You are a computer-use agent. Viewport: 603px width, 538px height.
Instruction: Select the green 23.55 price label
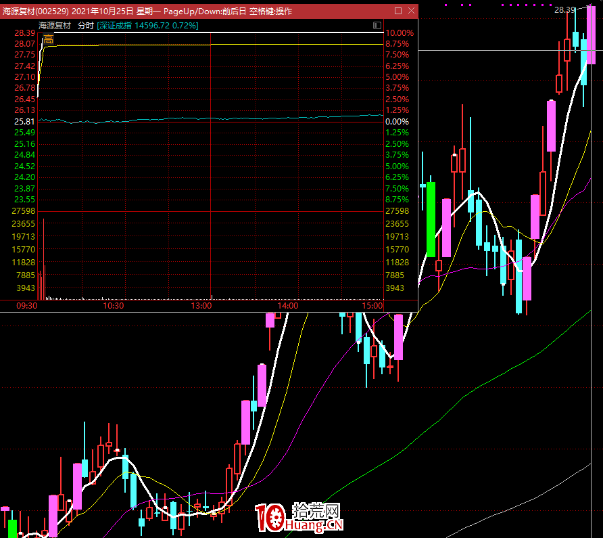24,200
